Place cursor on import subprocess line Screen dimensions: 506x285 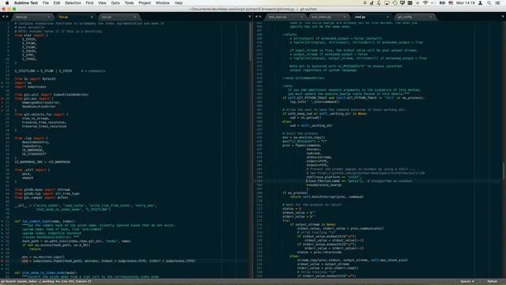pos(30,86)
